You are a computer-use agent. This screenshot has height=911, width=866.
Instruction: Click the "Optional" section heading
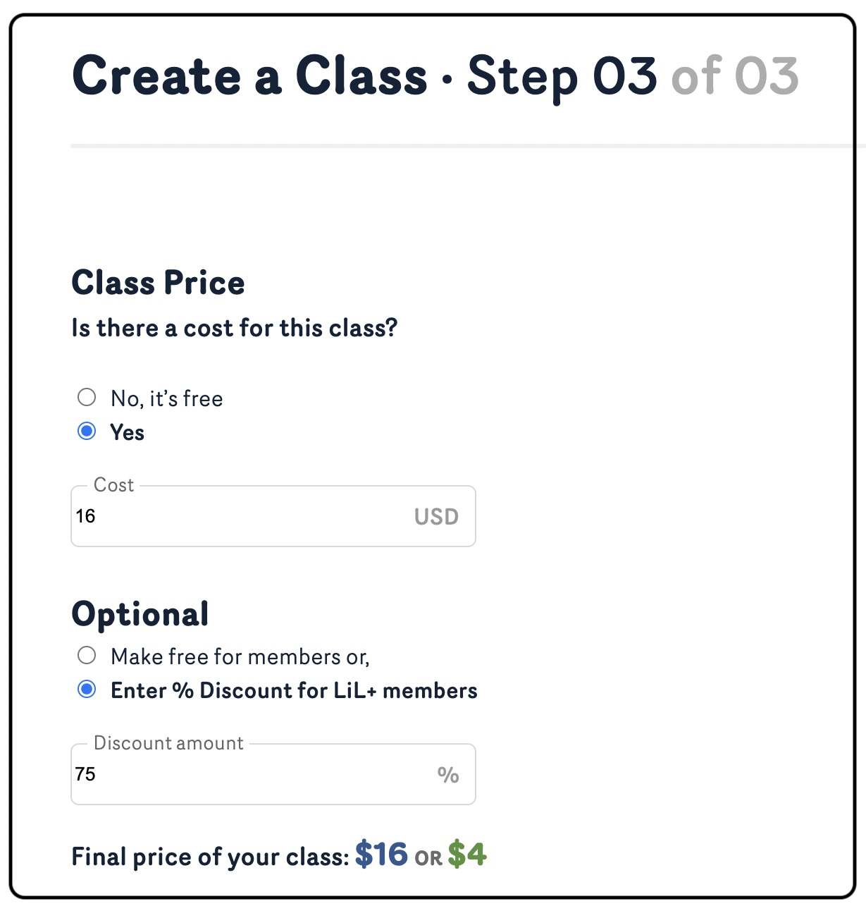140,614
